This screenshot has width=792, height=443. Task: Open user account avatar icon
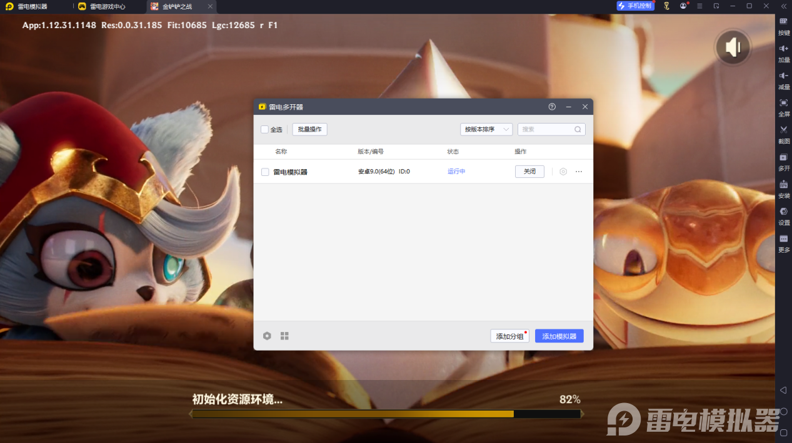(683, 6)
